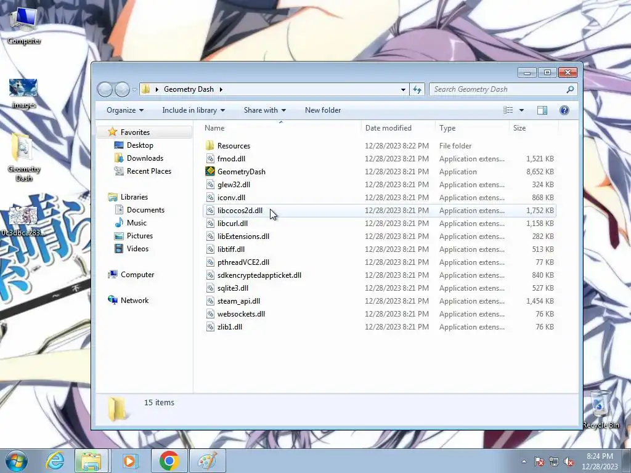Select Libraries in the navigation pane
Screen dimensions: 631x473
[x=134, y=197]
